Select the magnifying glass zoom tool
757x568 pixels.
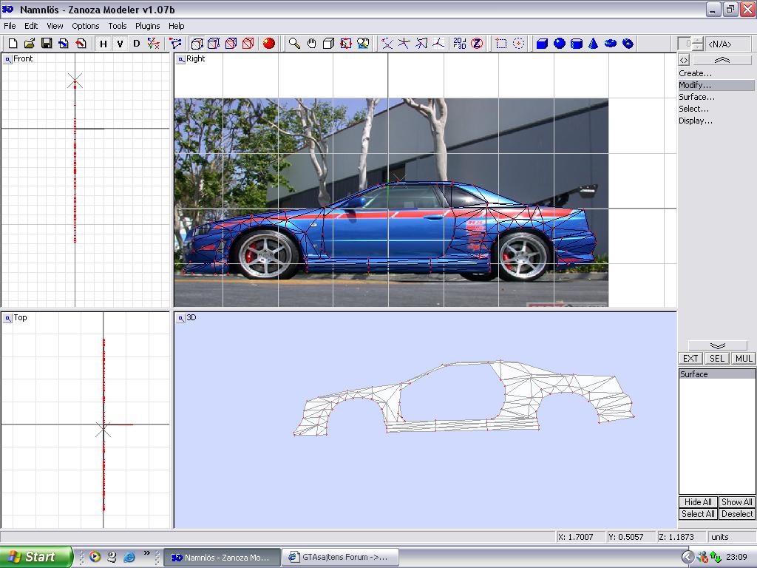click(294, 44)
